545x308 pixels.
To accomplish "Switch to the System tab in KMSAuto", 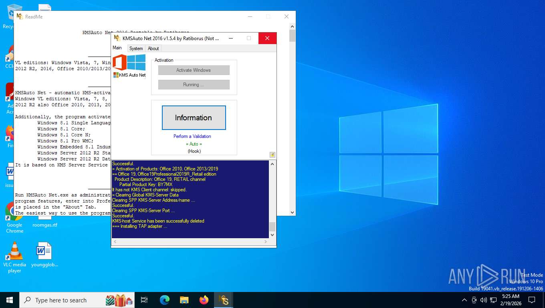I will coord(136,48).
